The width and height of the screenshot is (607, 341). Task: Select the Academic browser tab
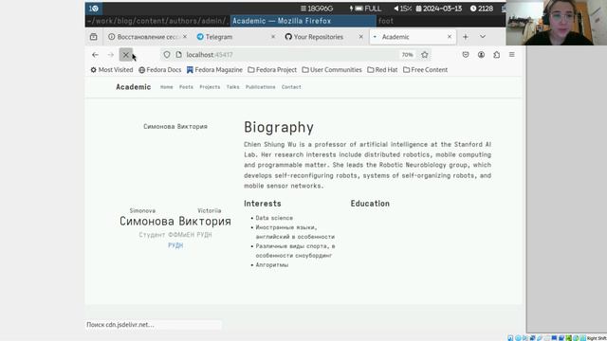[x=413, y=37]
